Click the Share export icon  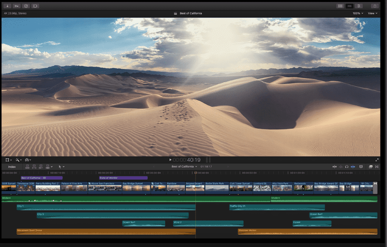coord(374,6)
